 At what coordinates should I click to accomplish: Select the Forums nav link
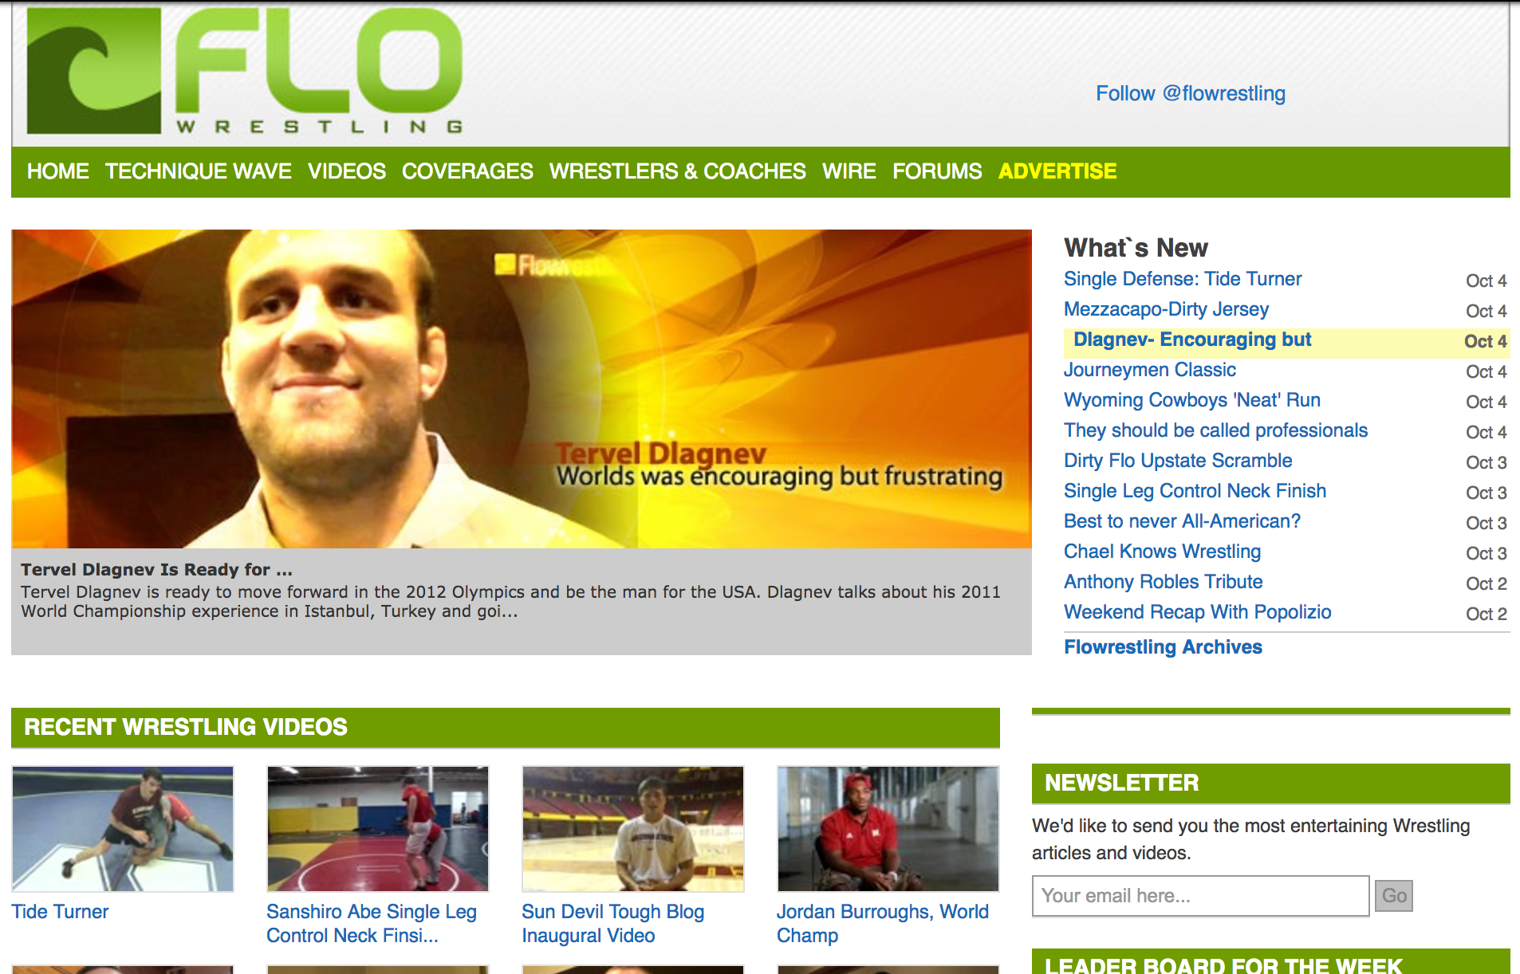pyautogui.click(x=937, y=171)
